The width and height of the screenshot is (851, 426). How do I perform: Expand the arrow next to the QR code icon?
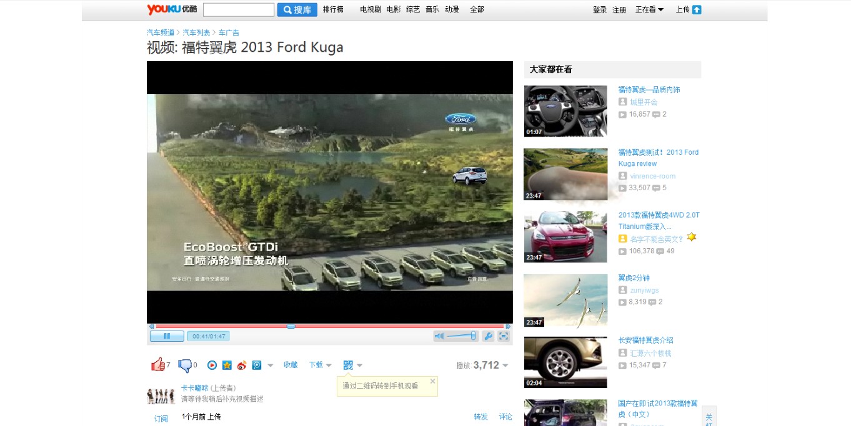point(359,365)
